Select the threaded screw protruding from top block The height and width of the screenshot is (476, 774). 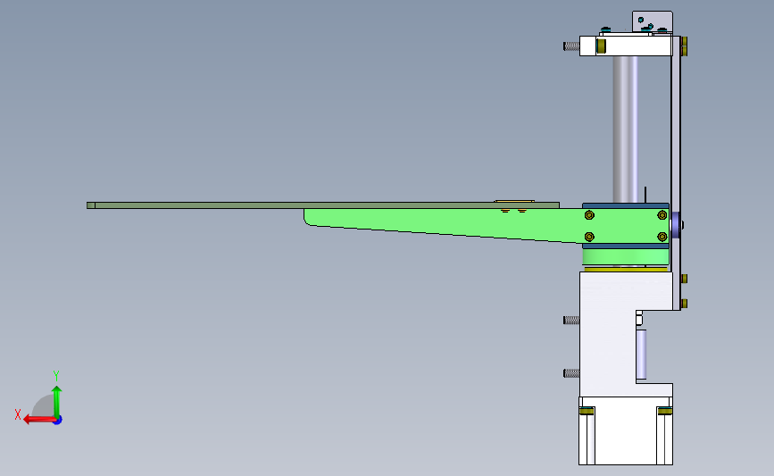571,46
